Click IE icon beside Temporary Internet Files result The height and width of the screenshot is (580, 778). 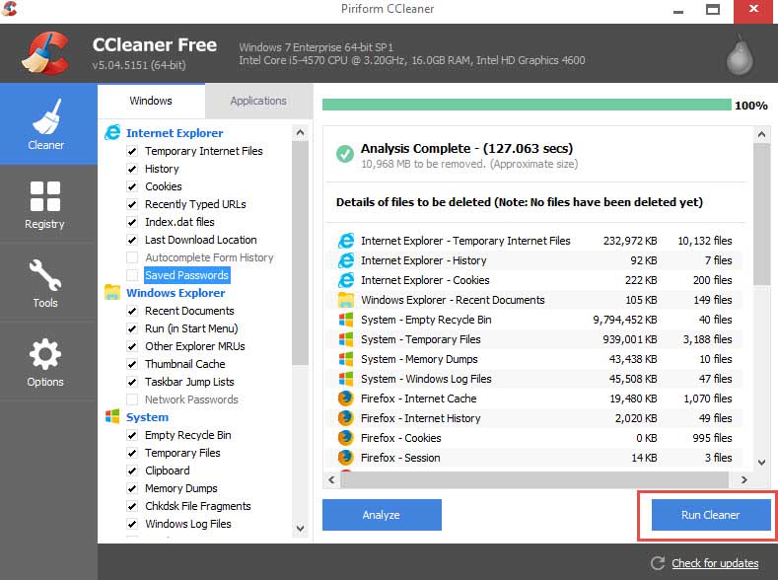346,241
